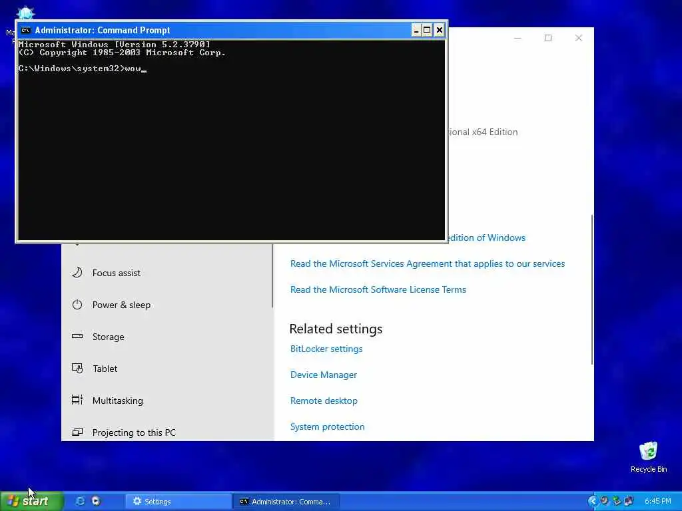682x511 pixels.
Task: Click the taskbar clock showing 6:45 PM
Action: [x=657, y=502]
